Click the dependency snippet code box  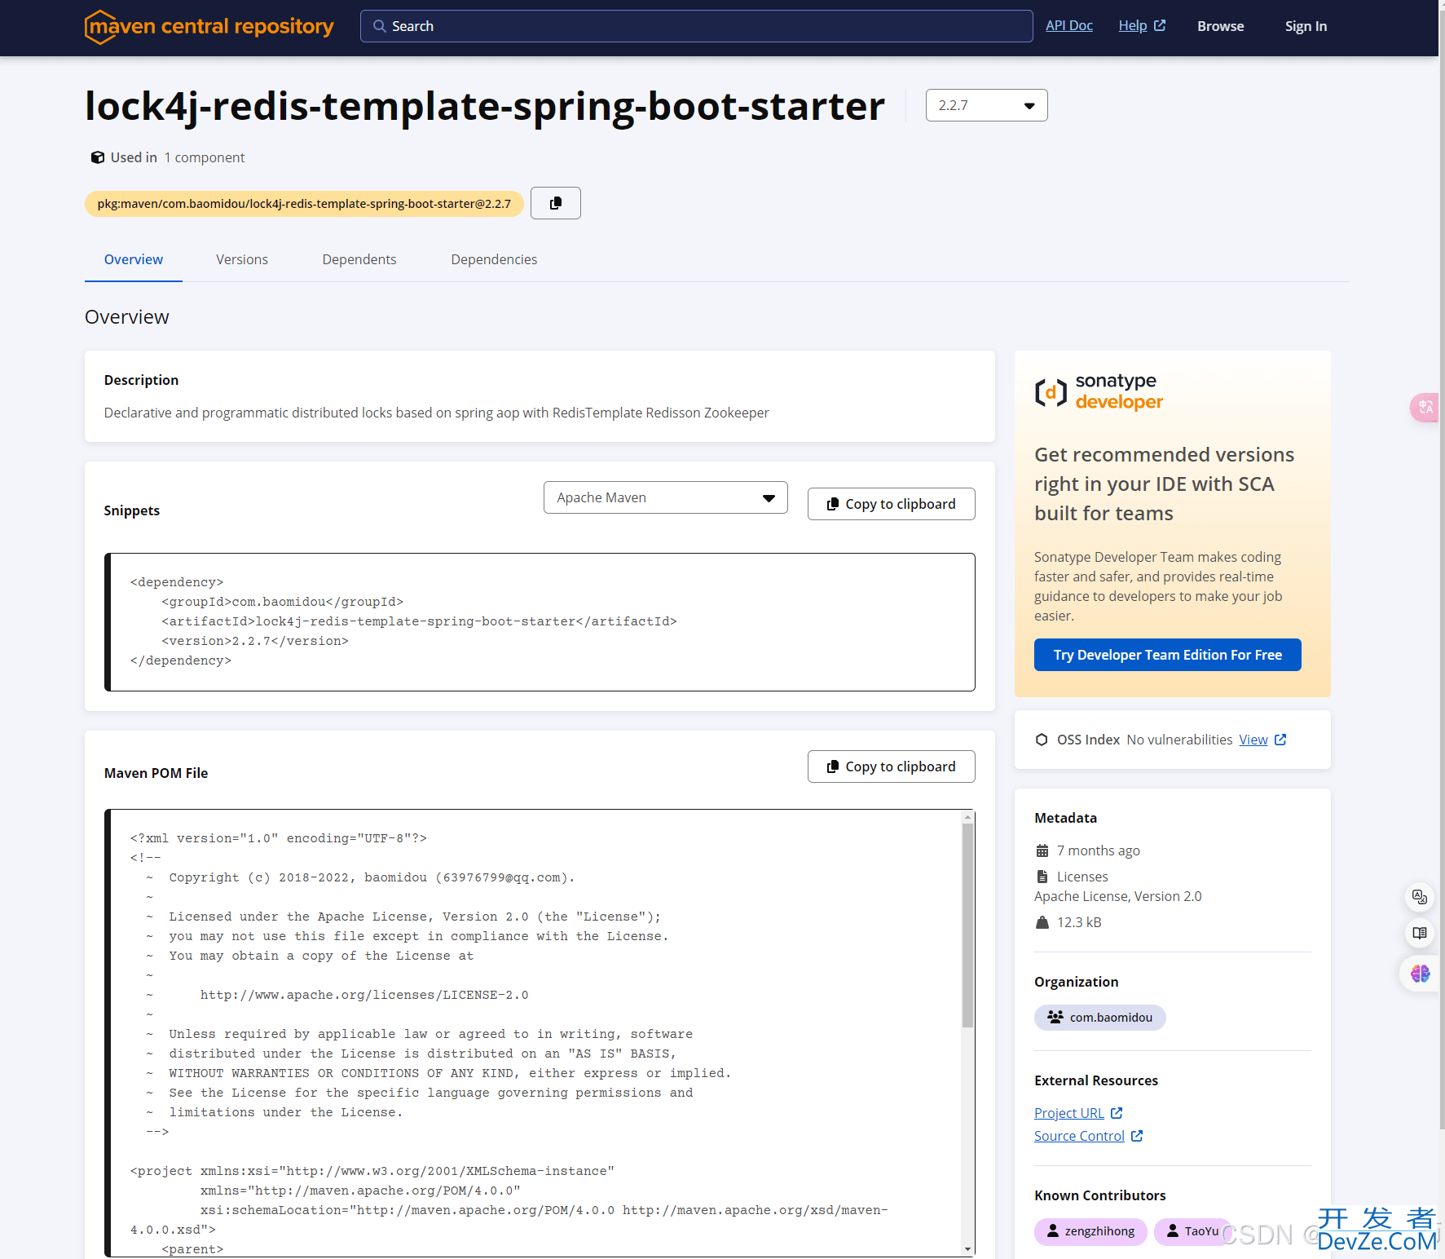[x=540, y=622]
